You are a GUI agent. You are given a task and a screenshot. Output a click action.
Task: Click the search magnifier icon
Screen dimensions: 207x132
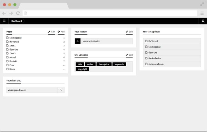pyautogui.click(x=203, y=21)
